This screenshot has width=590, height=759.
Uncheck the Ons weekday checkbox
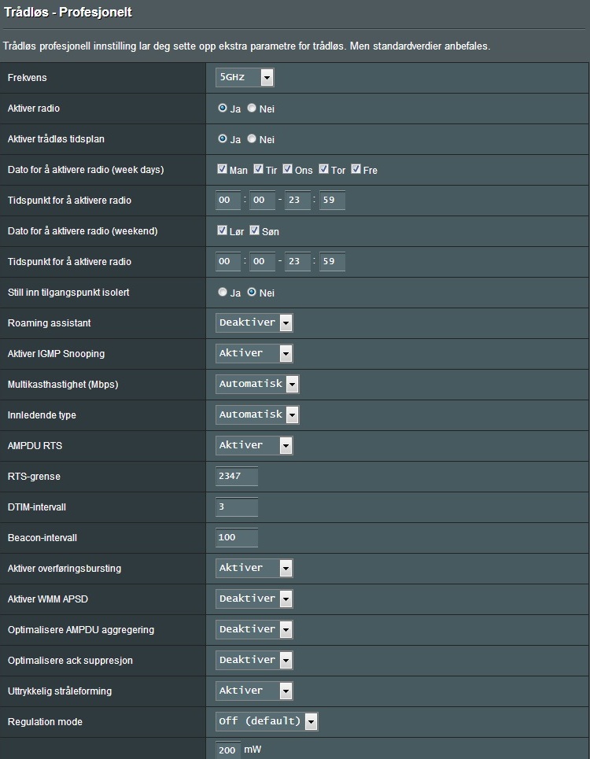pyautogui.click(x=287, y=169)
